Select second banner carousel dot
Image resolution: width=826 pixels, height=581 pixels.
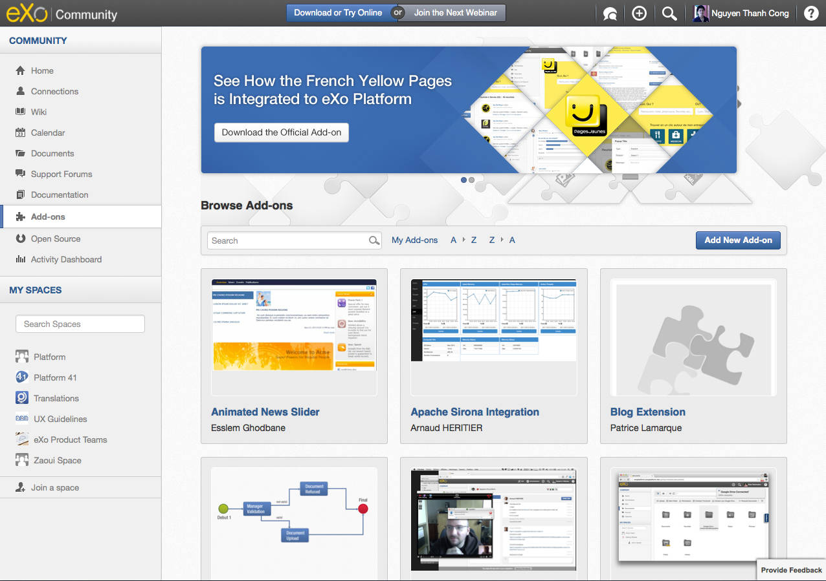[x=471, y=180]
